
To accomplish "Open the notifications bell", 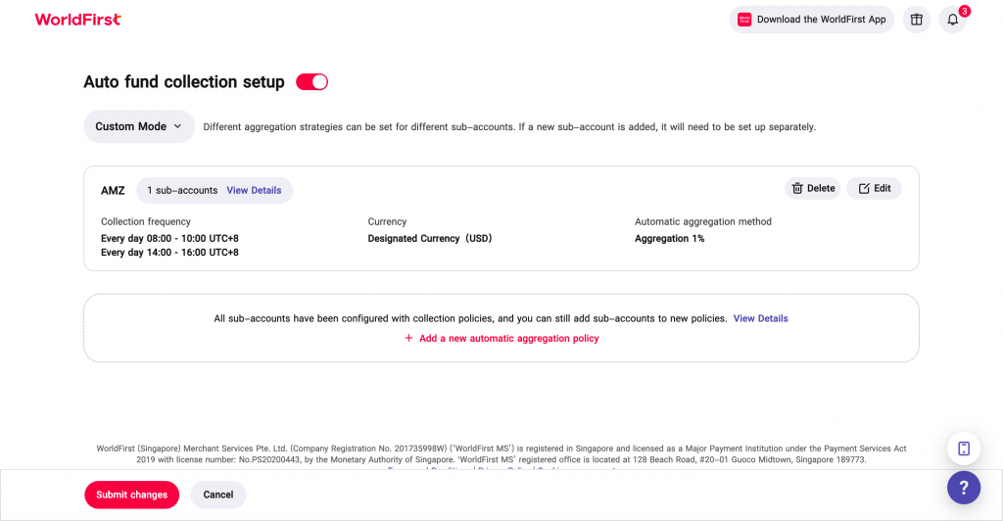I will (x=952, y=20).
